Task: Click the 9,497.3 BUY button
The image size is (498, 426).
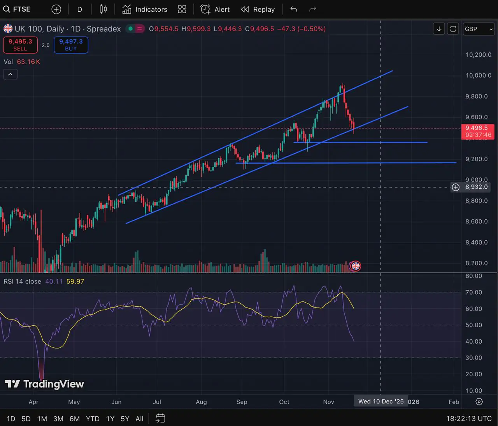Action: click(71, 45)
